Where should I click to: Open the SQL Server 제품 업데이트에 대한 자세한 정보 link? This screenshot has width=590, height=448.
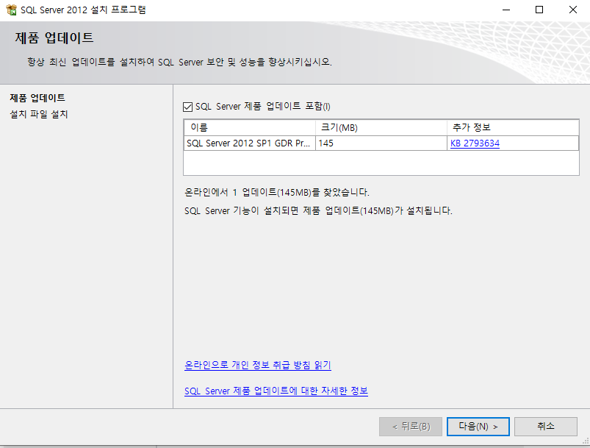click(276, 391)
